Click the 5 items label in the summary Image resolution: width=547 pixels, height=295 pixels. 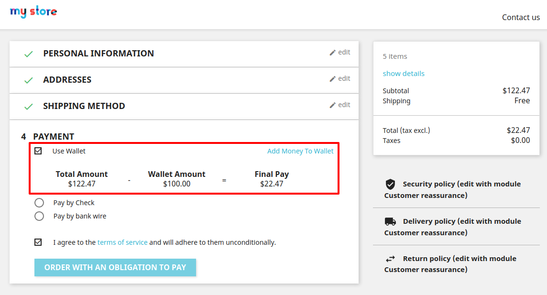point(395,56)
